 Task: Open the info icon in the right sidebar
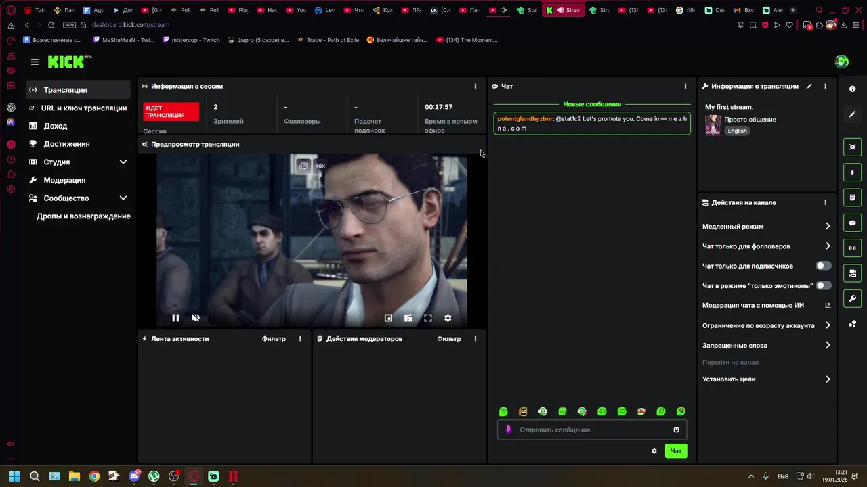[852, 89]
